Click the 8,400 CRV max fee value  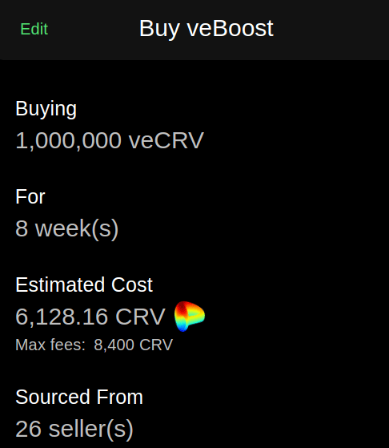coord(134,345)
